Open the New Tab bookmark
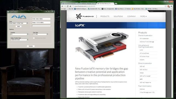This screenshot has width=176, height=99. click(x=70, y=9)
